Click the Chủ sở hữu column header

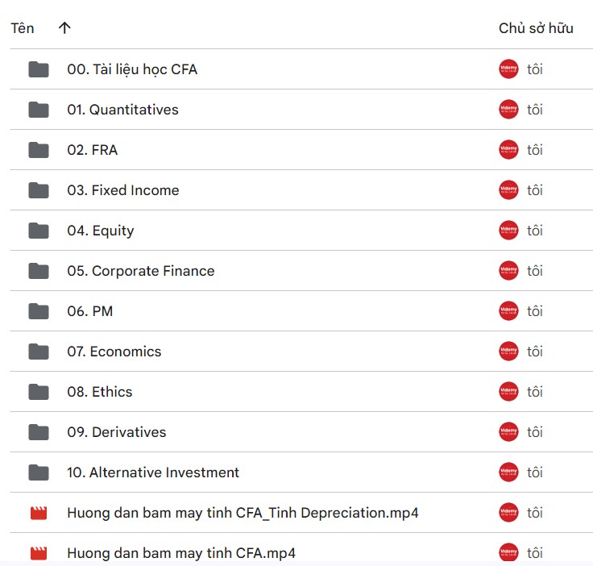(536, 28)
